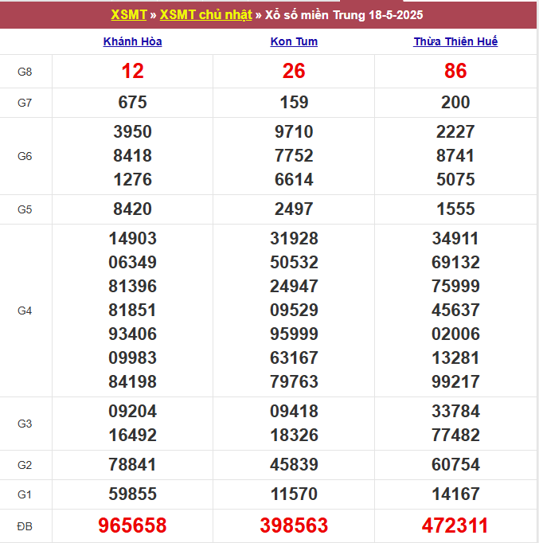The width and height of the screenshot is (539, 543).
Task: Click G3 number 16492
Action: (133, 436)
